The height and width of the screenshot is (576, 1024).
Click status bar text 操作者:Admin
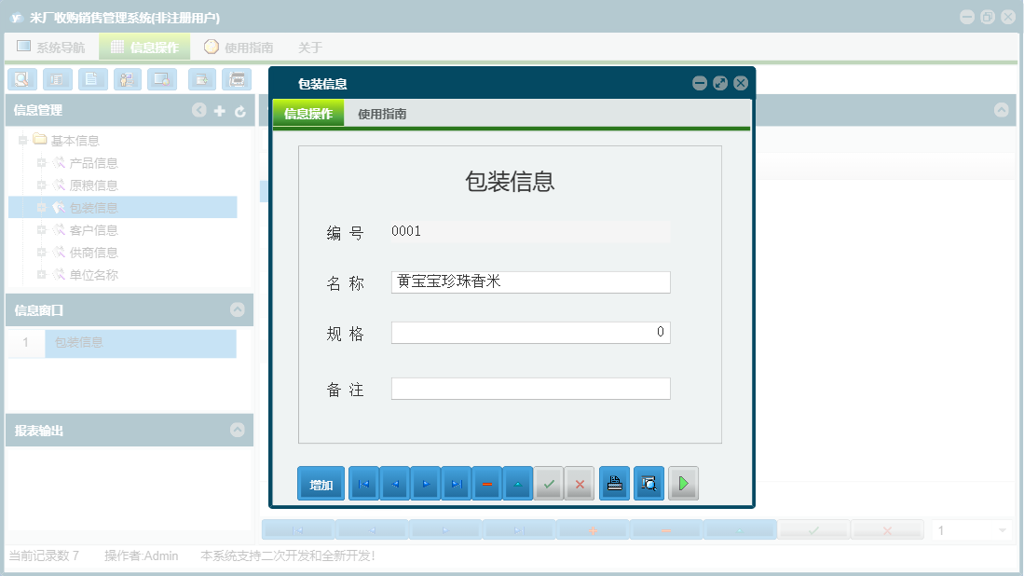click(x=141, y=555)
